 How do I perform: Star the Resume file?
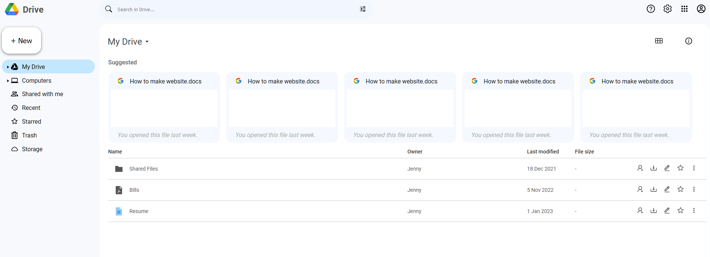click(x=681, y=211)
